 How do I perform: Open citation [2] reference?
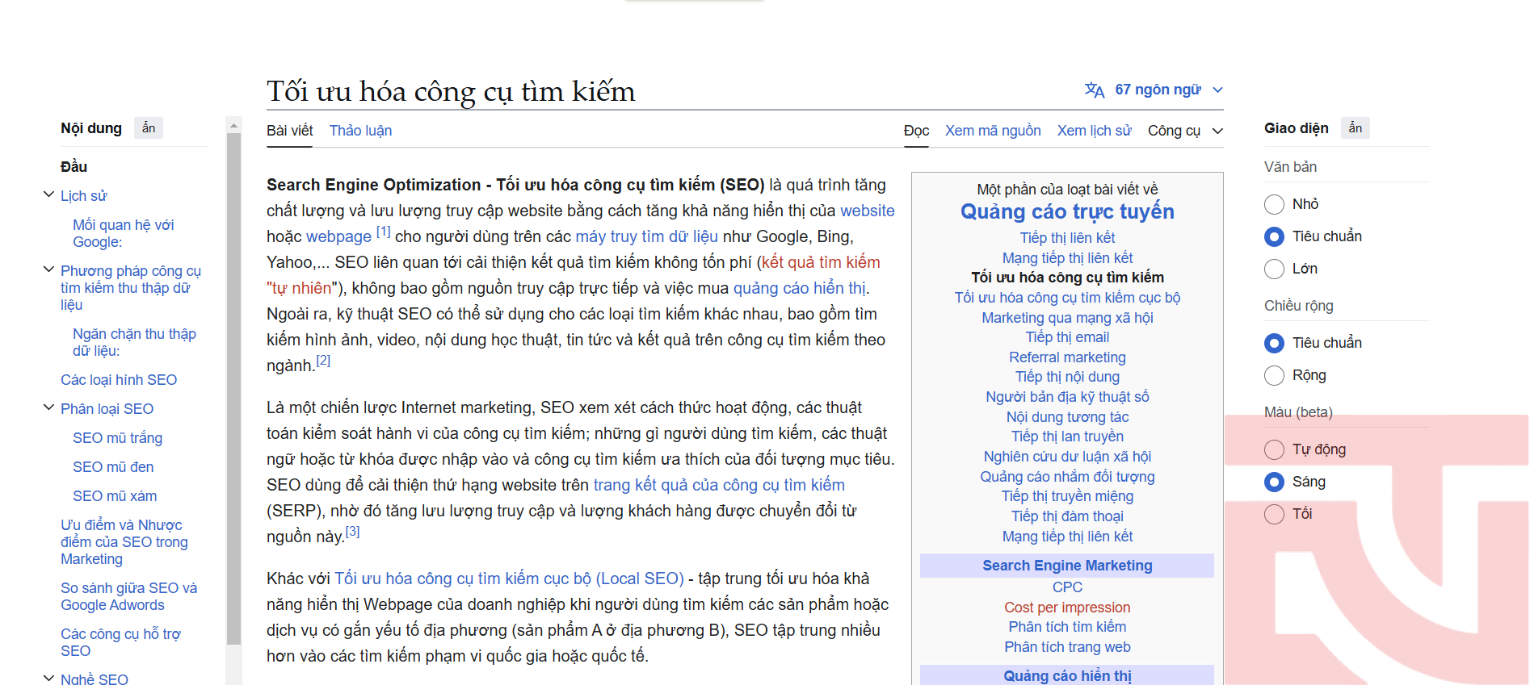[x=323, y=361]
